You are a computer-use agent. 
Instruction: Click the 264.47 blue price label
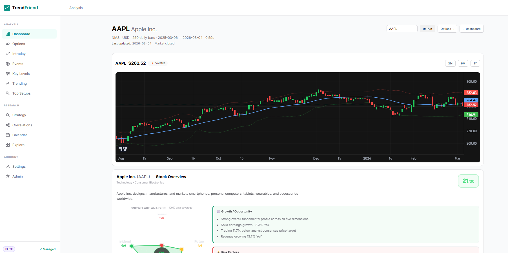(471, 100)
